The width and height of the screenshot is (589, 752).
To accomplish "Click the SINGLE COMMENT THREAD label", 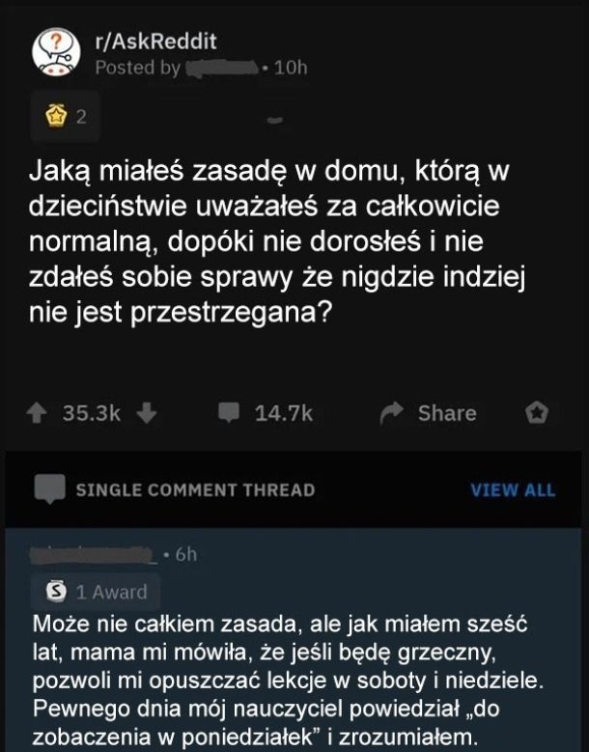I will coord(195,490).
